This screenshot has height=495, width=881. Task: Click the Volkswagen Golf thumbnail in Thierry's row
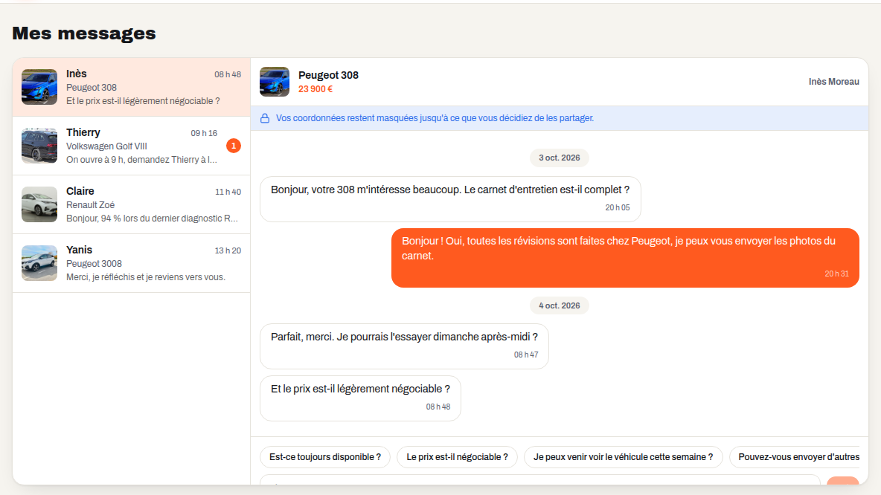39,146
